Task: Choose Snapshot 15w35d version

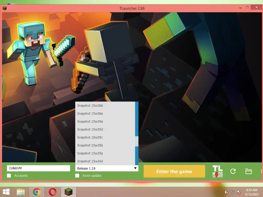Action: (105, 130)
